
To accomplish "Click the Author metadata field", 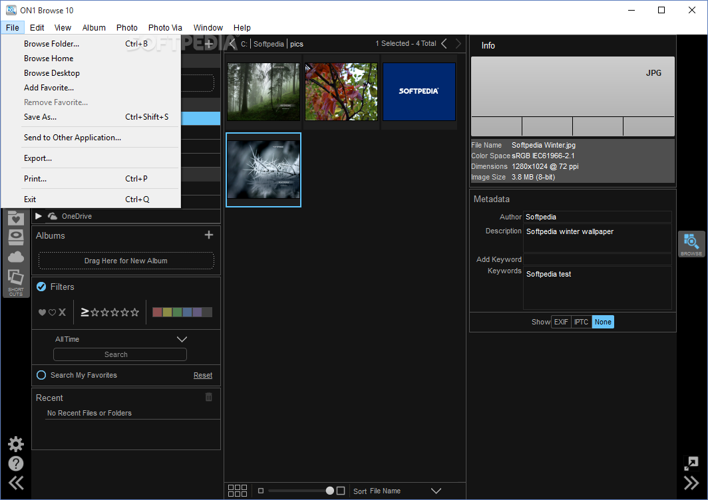I will coord(598,217).
